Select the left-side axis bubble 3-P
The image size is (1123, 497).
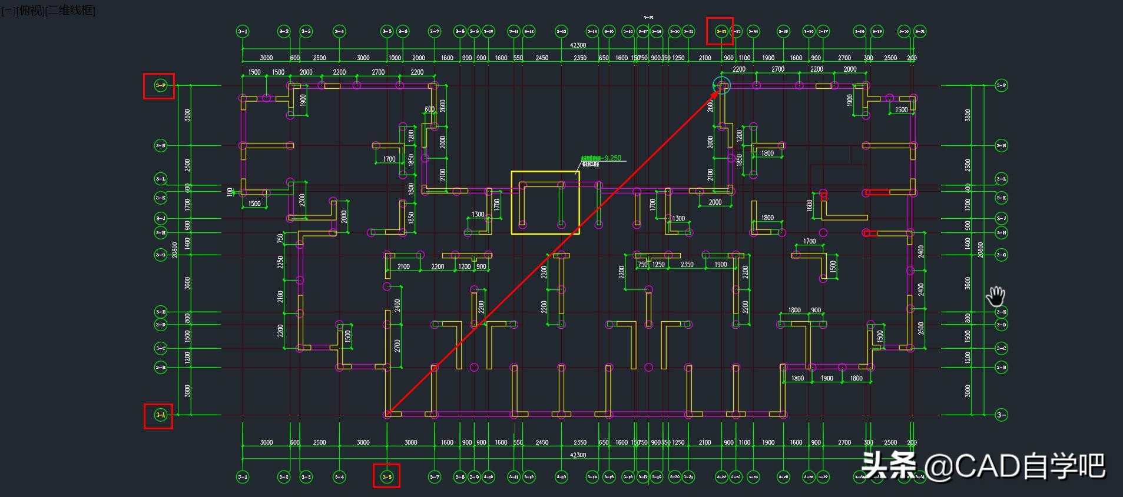tap(161, 85)
